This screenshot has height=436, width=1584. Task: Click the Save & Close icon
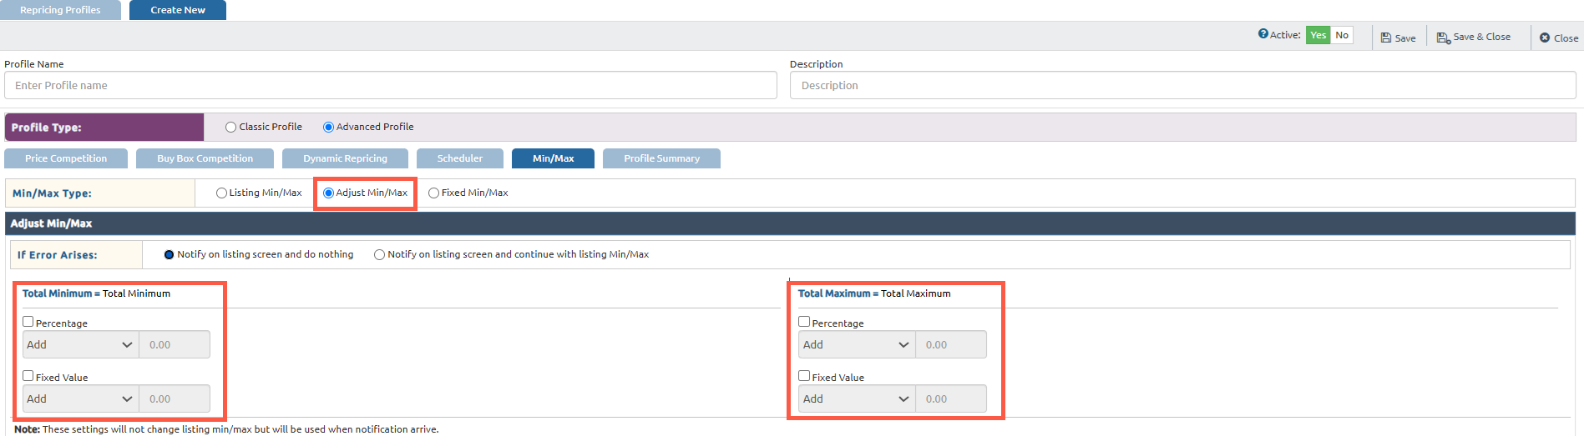1443,38
